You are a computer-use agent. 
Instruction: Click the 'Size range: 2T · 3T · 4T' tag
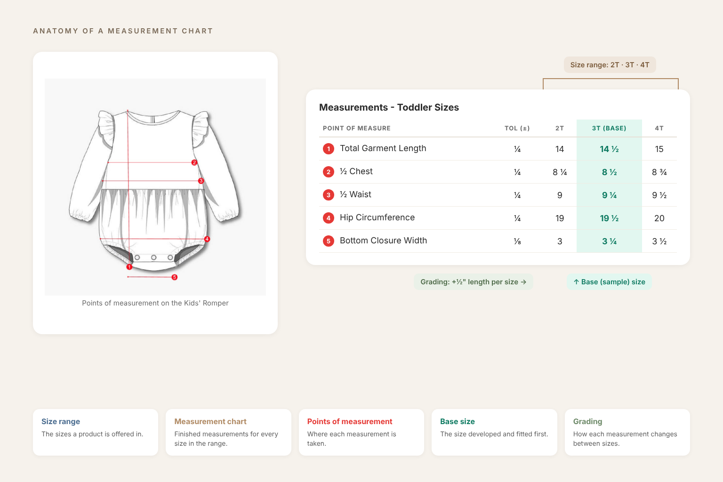[610, 65]
